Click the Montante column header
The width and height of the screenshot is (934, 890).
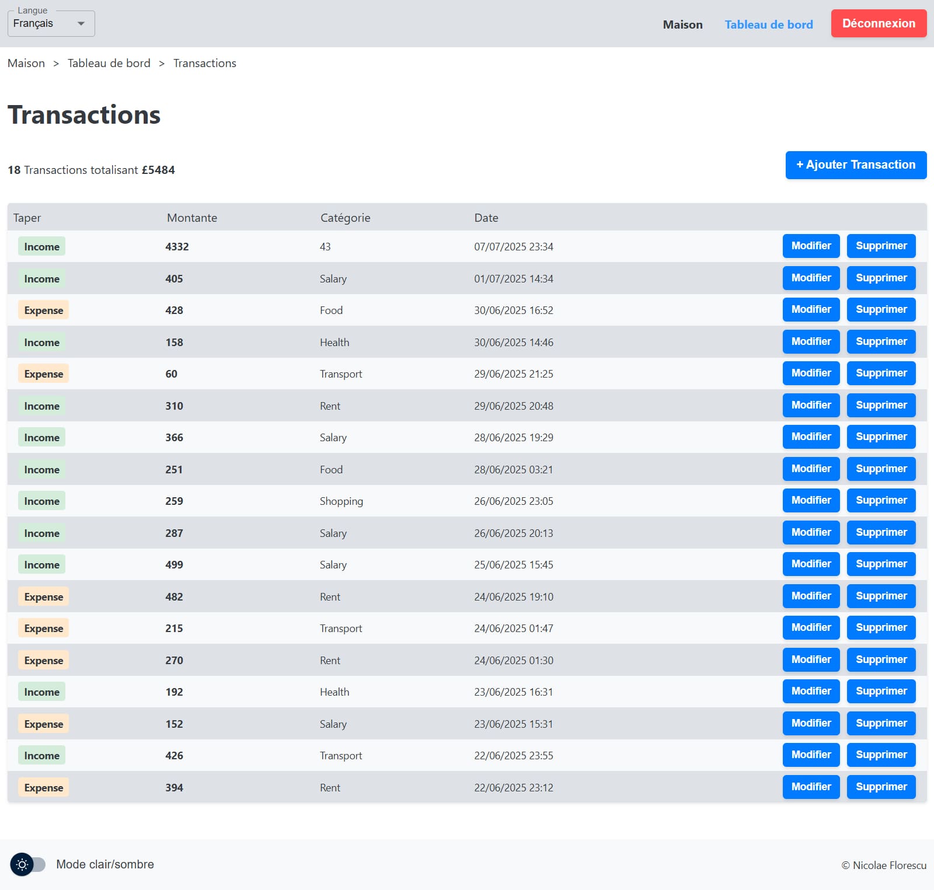pos(192,218)
